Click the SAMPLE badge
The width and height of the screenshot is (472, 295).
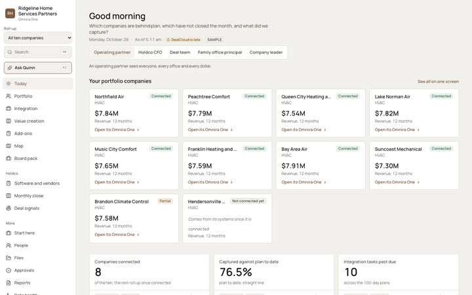pyautogui.click(x=214, y=40)
